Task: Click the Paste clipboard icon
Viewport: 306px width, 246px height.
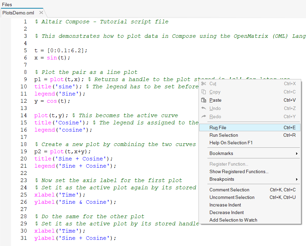Action: point(204,100)
